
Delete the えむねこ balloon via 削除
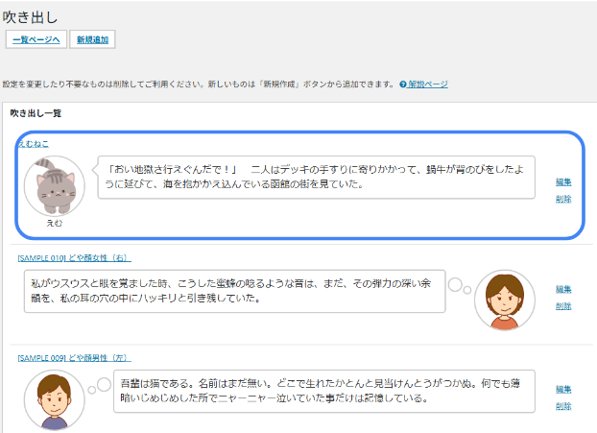coord(563,199)
